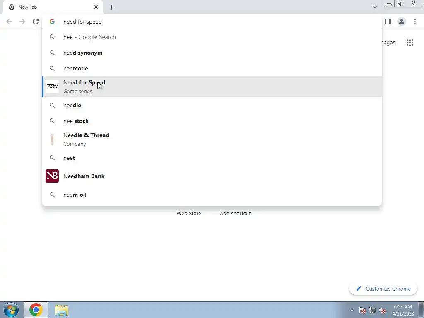Select the 'nee - Google Search' suggestion
This screenshot has width=424, height=318.
[x=212, y=37]
